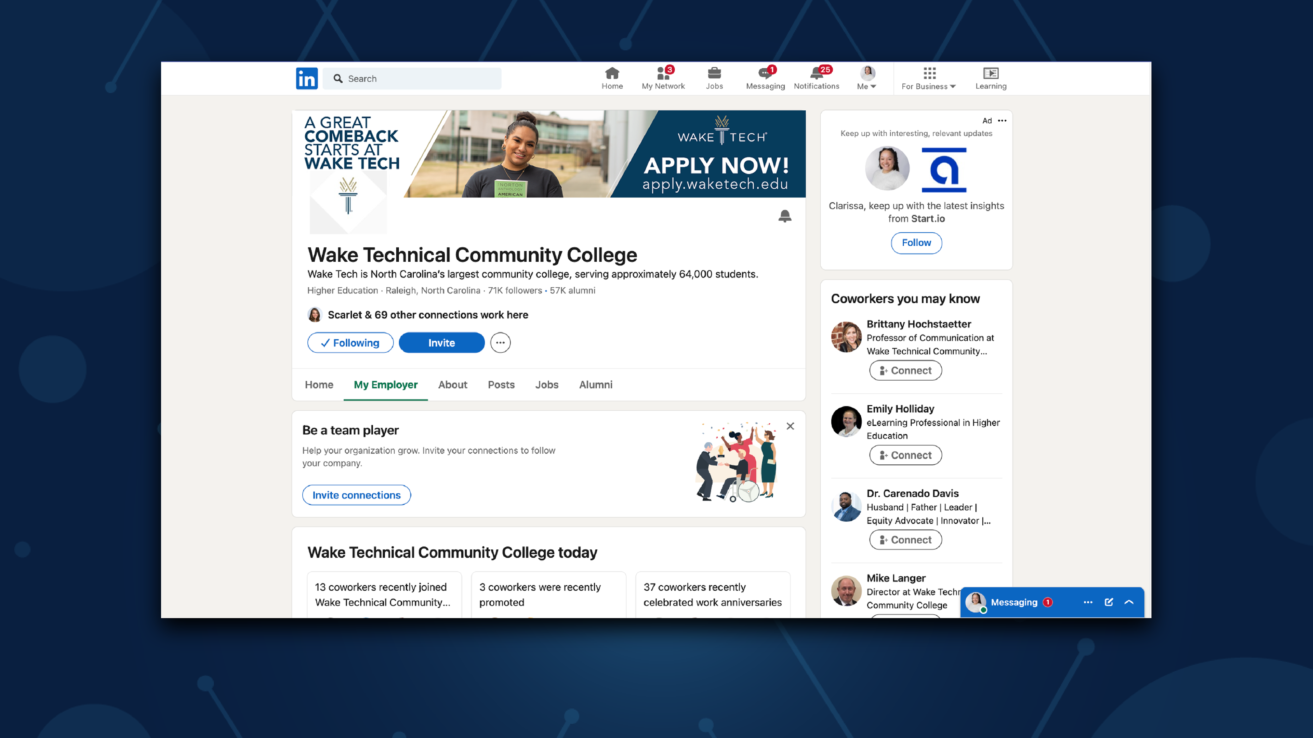Click Clarissa's photo in the ad

tap(887, 168)
